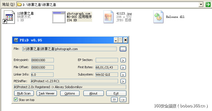Screen dimensions: 212x111
Task: Click the green Go arrow beside address bar
Action: click(x=208, y=4)
